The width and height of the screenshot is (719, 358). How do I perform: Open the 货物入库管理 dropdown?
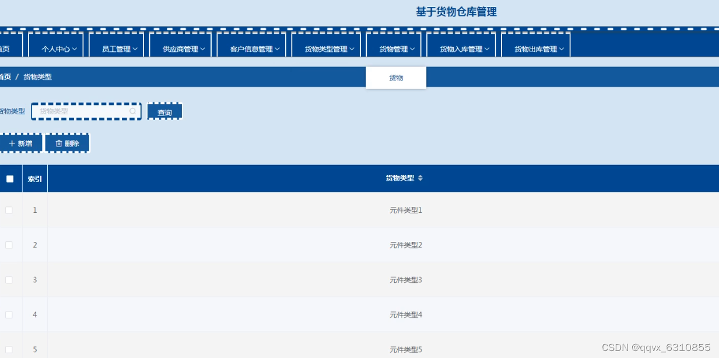pyautogui.click(x=461, y=45)
